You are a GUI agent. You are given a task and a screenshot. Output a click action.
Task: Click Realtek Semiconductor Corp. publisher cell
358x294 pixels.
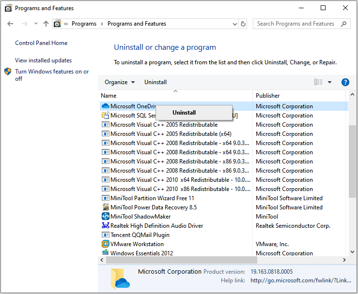pyautogui.click(x=293, y=226)
